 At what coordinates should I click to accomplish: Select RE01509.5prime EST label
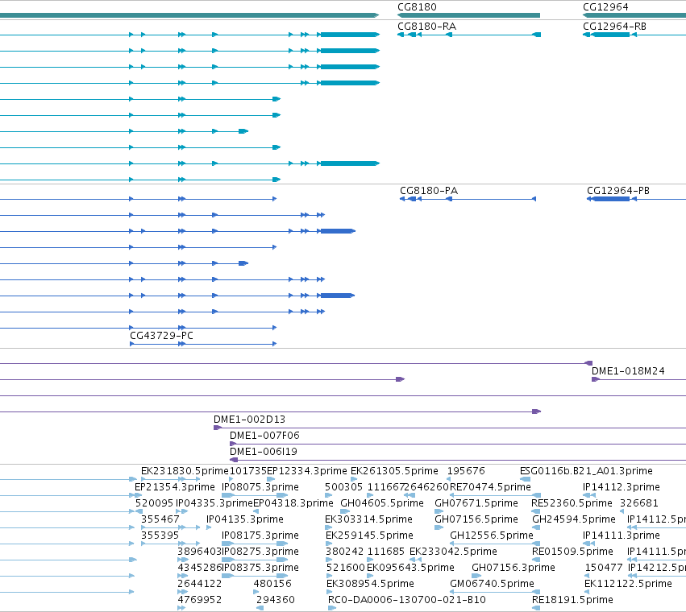572,552
